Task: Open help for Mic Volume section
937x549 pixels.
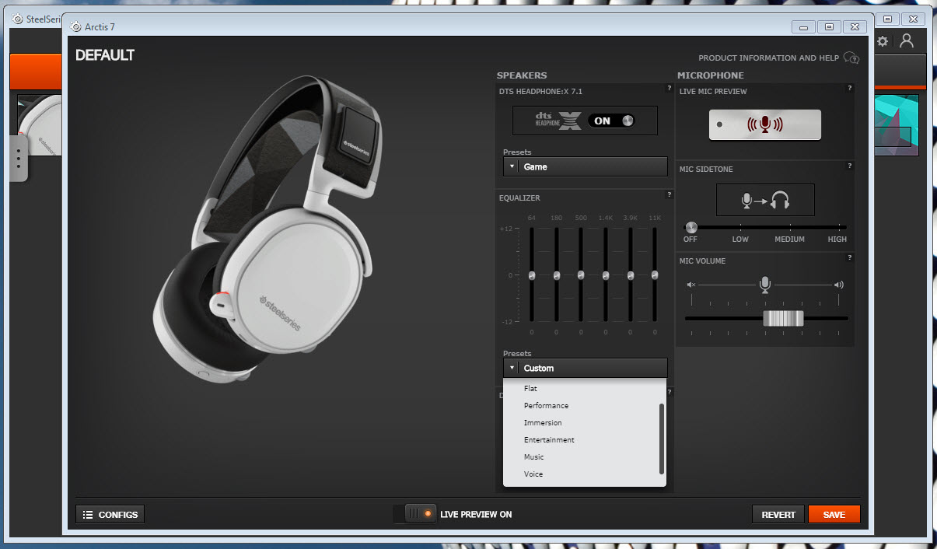Action: [850, 257]
